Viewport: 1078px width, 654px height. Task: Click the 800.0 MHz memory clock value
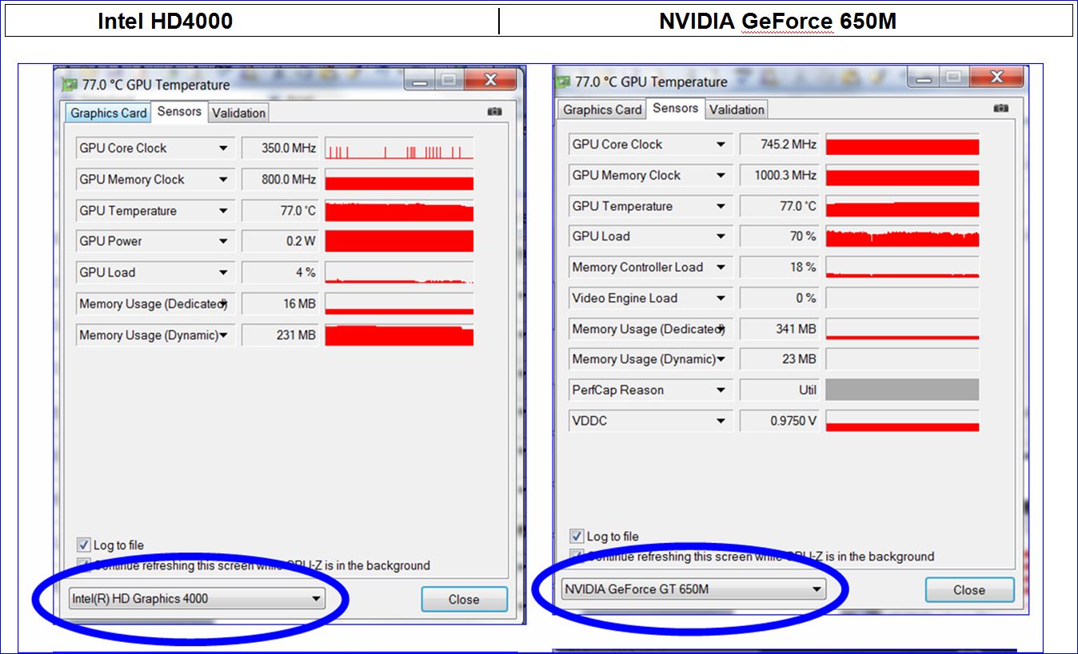pyautogui.click(x=280, y=180)
